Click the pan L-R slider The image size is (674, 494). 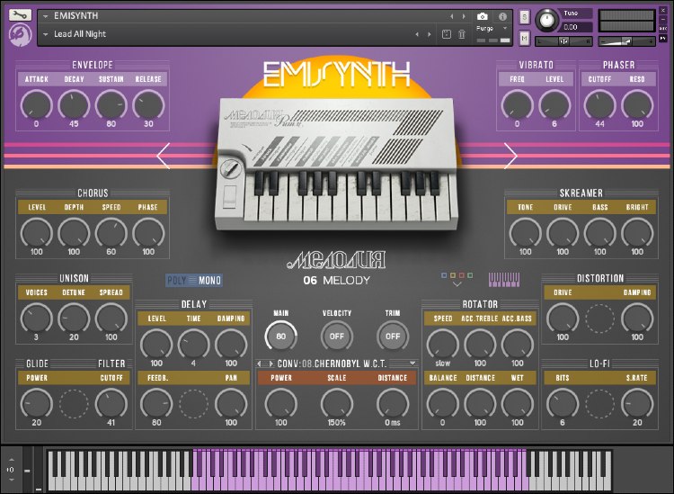pos(563,41)
